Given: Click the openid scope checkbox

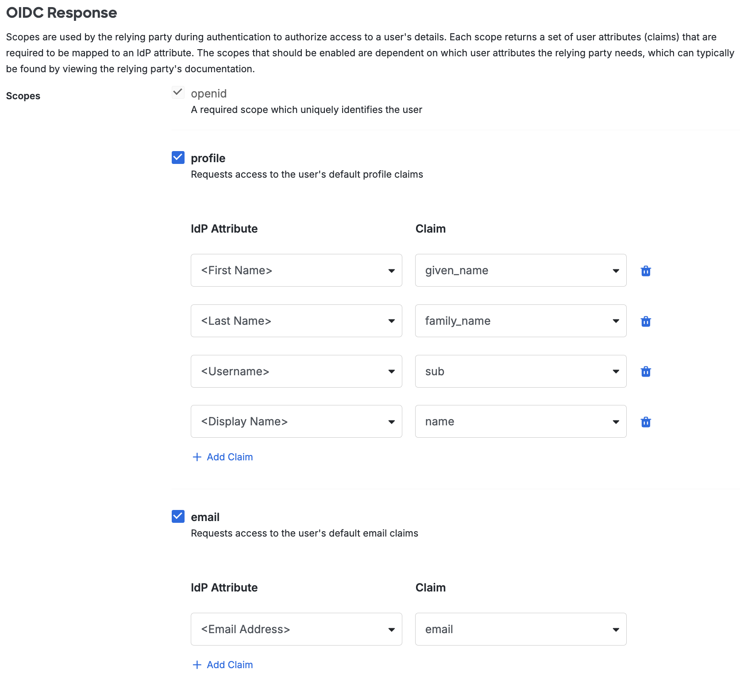Looking at the screenshot, I should pos(178,92).
